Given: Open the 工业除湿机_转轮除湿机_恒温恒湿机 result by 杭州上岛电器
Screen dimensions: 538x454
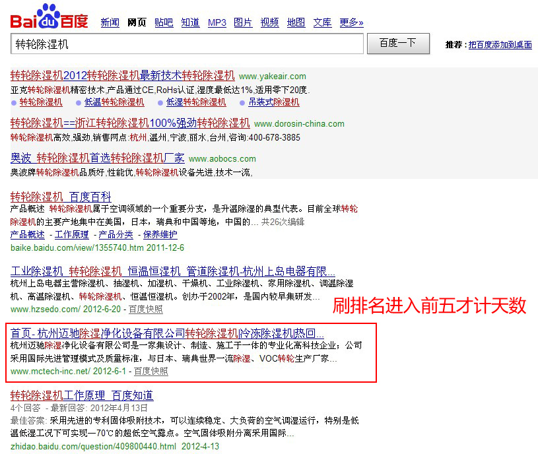Looking at the screenshot, I should click(172, 271).
